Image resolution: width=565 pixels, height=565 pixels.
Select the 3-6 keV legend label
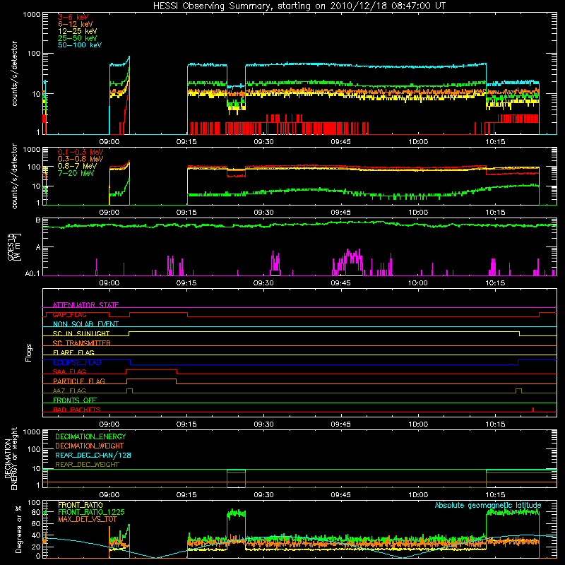(x=73, y=17)
